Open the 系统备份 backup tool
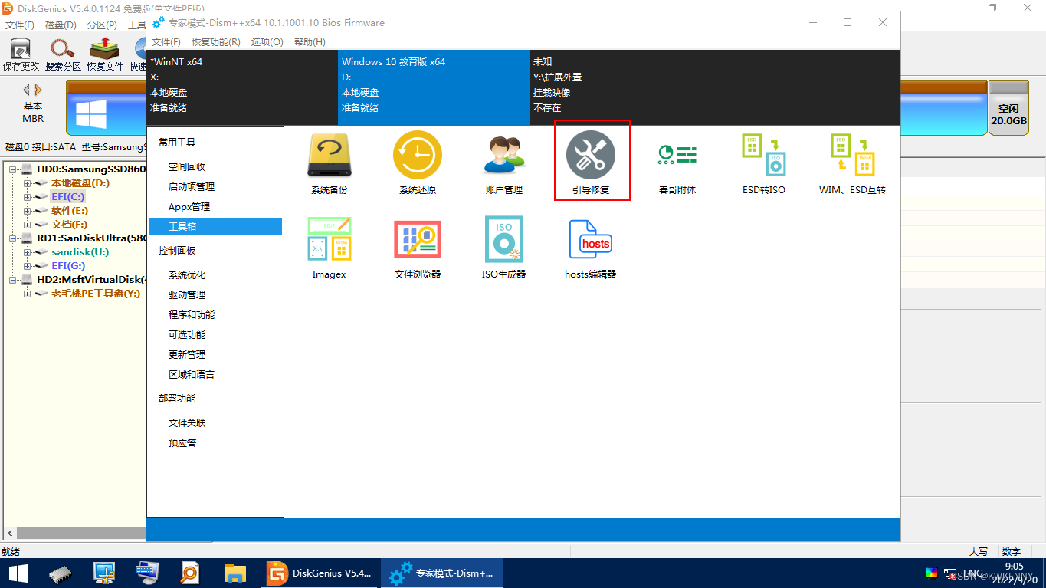Viewport: 1046px width, 588px height. pyautogui.click(x=329, y=163)
